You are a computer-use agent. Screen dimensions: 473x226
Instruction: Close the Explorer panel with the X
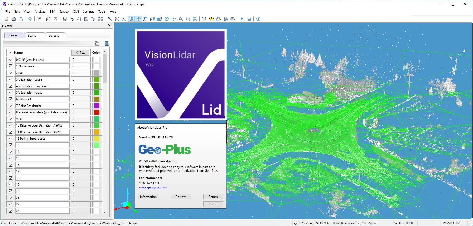pyautogui.click(x=109, y=26)
